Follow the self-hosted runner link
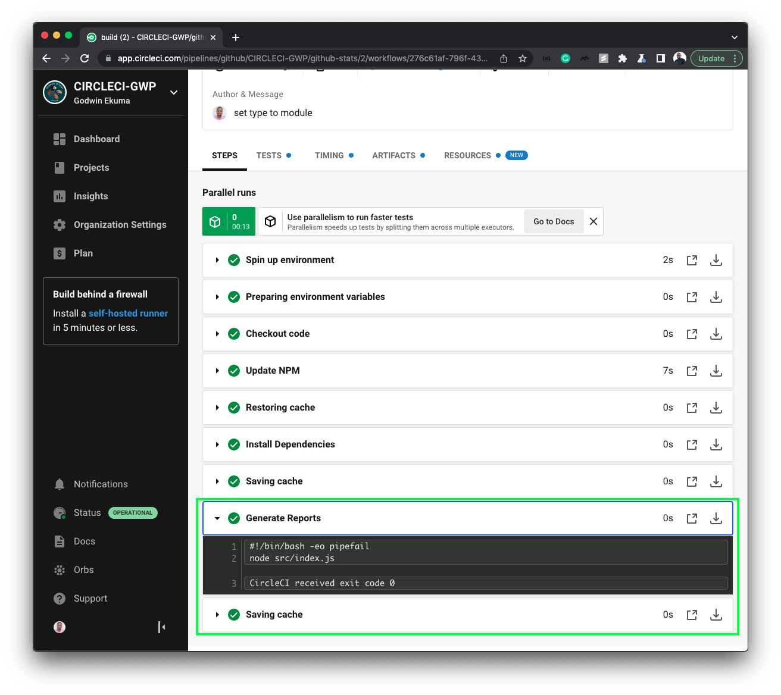Viewport: 781px width, 695px height. click(x=128, y=313)
